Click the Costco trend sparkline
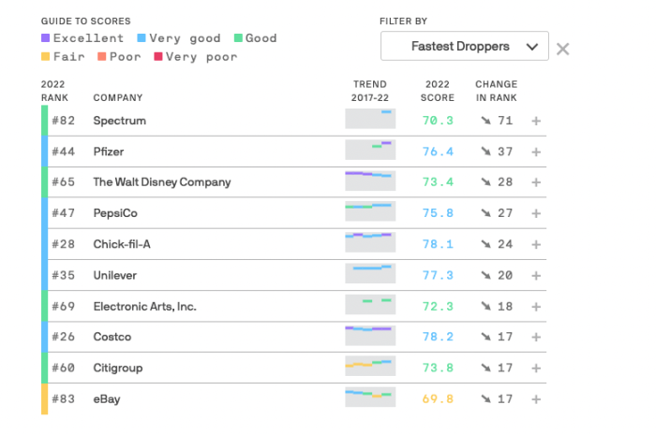656x434 pixels. click(x=370, y=337)
